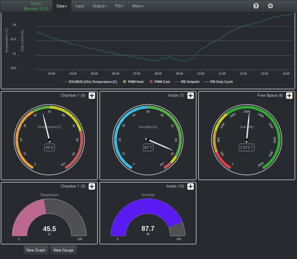This screenshot has width=297, height=259.
Task: Open the help question mark icon
Action: pos(256,6)
